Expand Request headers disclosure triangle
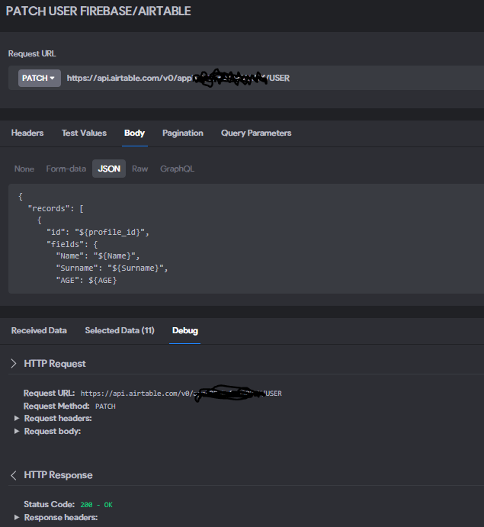The width and height of the screenshot is (484, 527). 17,418
